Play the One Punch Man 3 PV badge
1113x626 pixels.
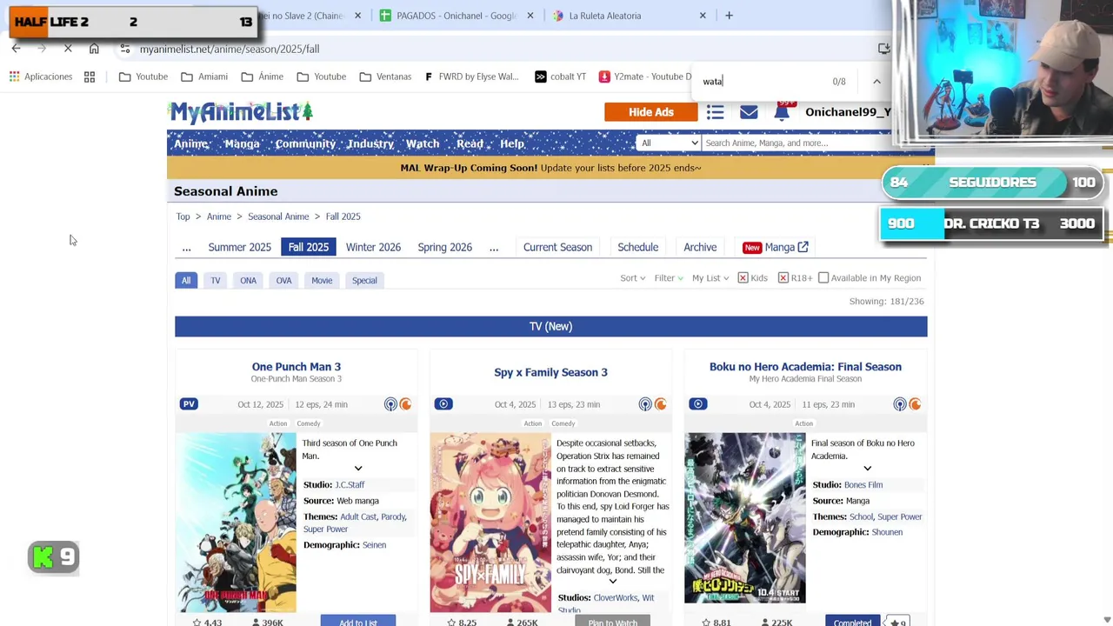189,404
